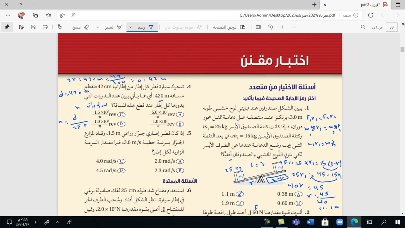The height and width of the screenshot is (228, 405).
Task: Search the PDF with the find icon
Action: (x=363, y=27)
